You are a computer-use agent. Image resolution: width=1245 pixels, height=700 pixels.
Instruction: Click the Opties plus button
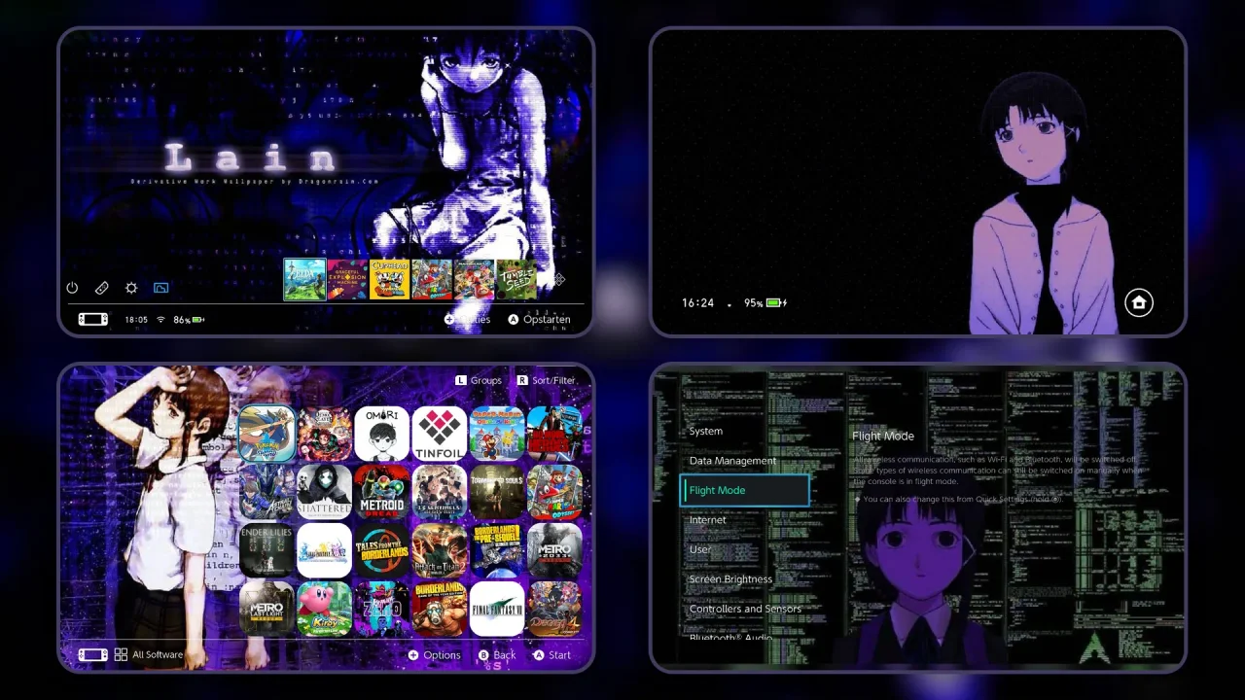coord(467,319)
